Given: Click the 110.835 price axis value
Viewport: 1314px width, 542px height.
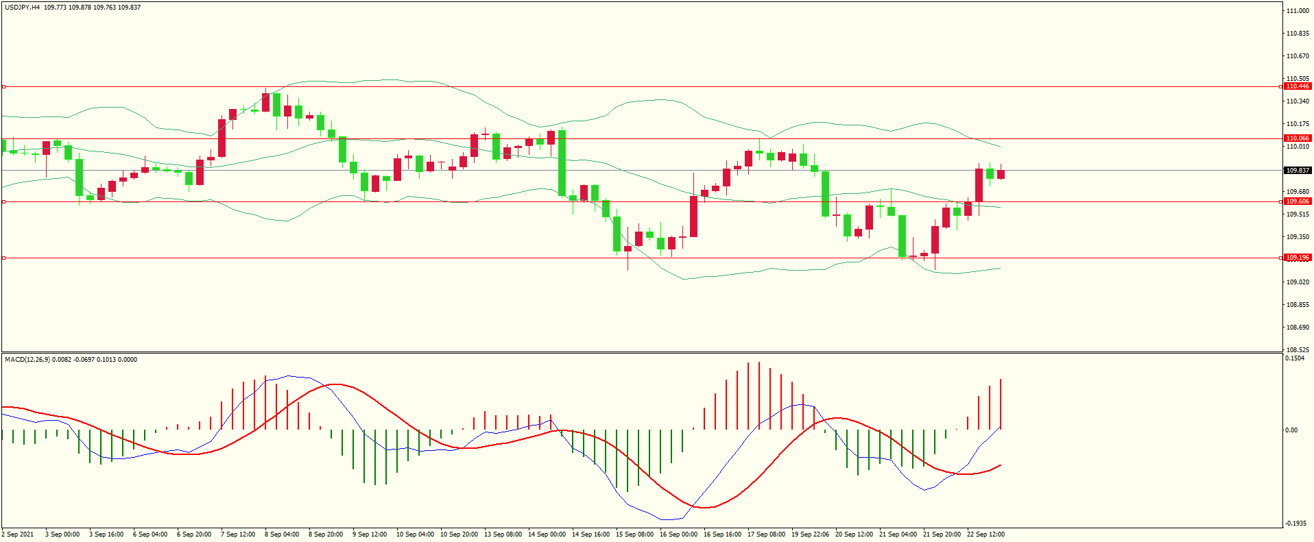Looking at the screenshot, I should pyautogui.click(x=1298, y=34).
